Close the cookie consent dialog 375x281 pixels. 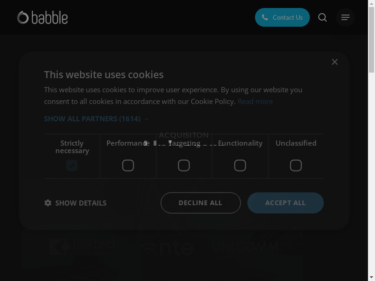(x=335, y=62)
